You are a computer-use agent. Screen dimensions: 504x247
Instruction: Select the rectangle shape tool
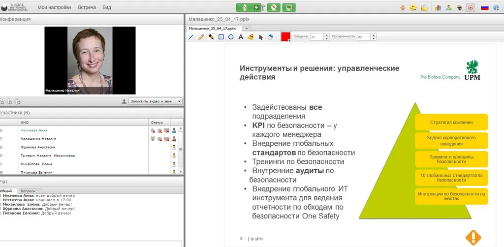(x=221, y=37)
